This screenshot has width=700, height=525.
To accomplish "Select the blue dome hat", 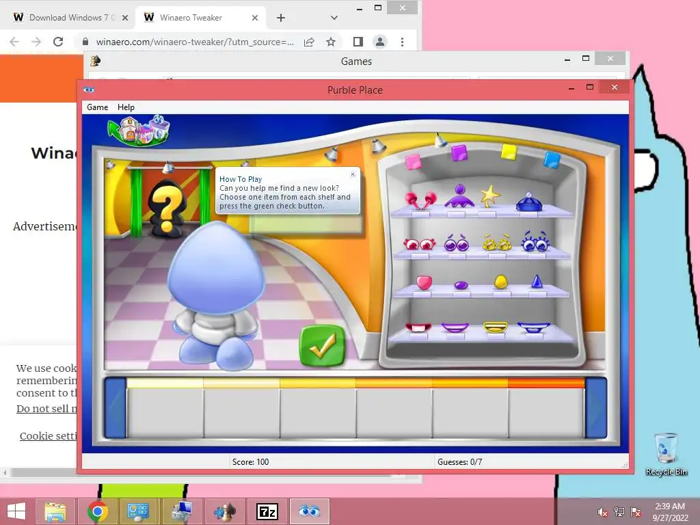I will [529, 202].
